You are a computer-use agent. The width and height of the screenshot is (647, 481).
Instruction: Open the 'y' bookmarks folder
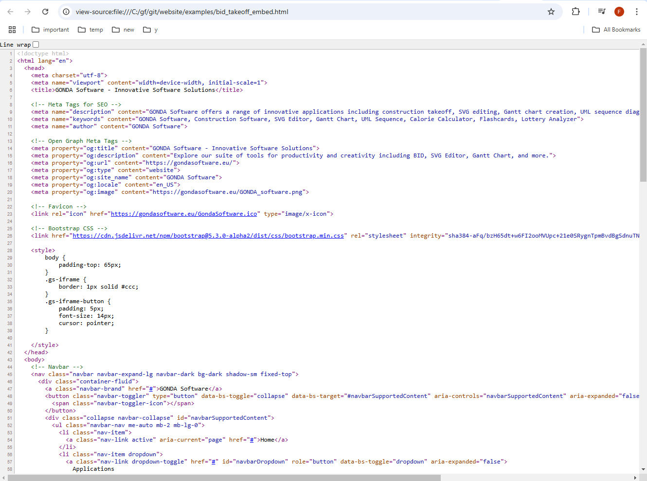(x=150, y=30)
